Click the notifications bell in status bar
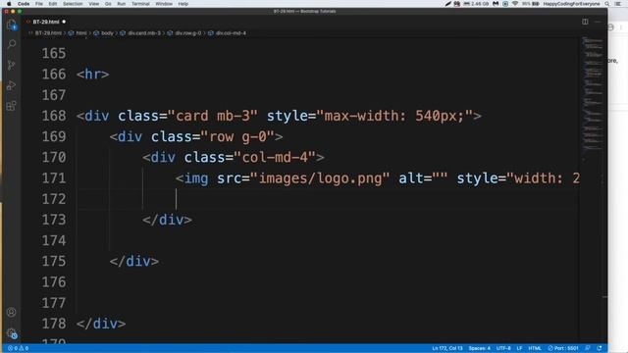The height and width of the screenshot is (353, 628). pos(600,348)
